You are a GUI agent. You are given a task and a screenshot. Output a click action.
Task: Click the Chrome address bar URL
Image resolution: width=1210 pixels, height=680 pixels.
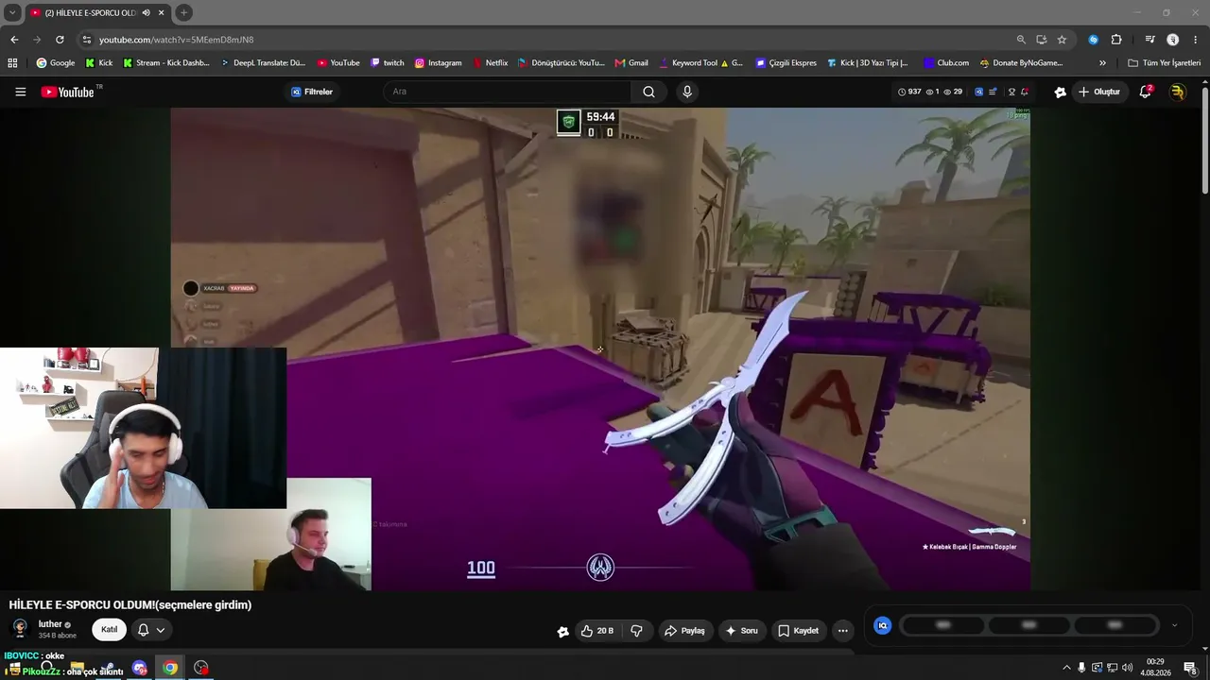click(x=176, y=40)
